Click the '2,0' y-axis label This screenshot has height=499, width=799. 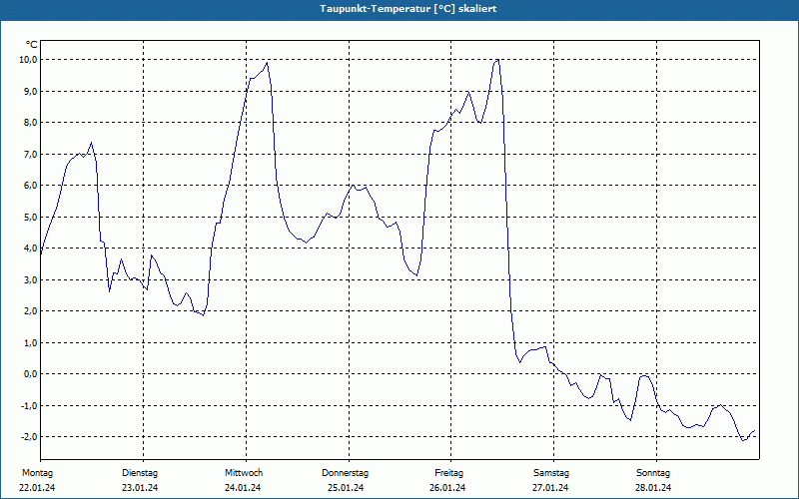[x=31, y=311]
